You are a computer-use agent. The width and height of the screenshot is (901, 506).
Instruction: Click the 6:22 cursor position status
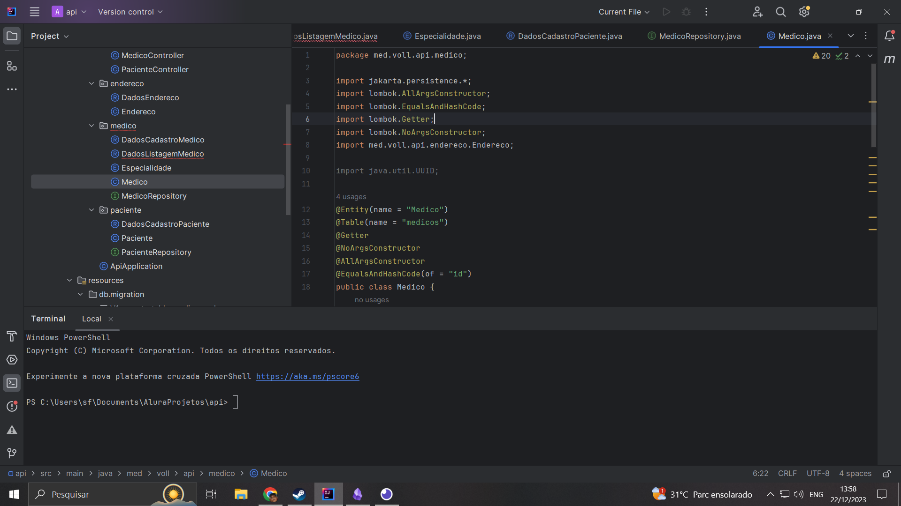coord(760,473)
